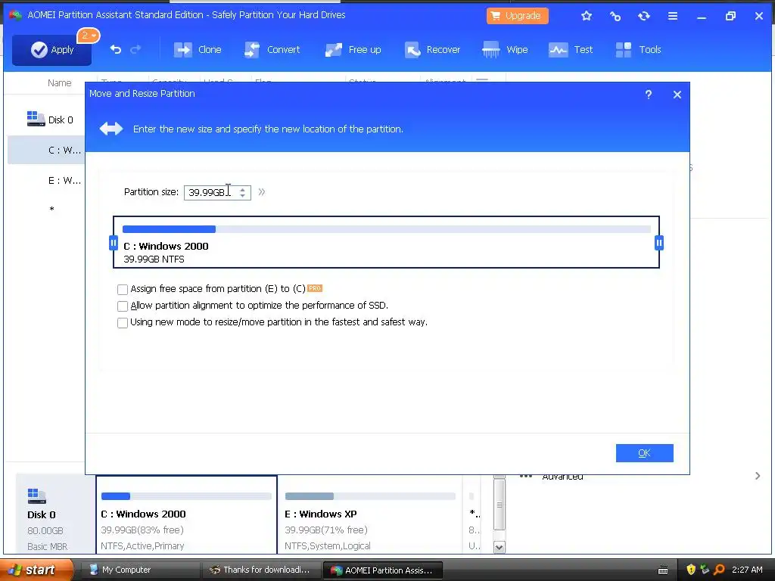The image size is (775, 581).
Task: Decrease partition size with down arrow
Action: (x=243, y=196)
